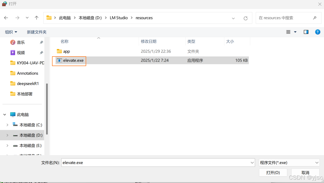Click the 应用程序 type cell
This screenshot has width=324, height=183.
point(195,60)
